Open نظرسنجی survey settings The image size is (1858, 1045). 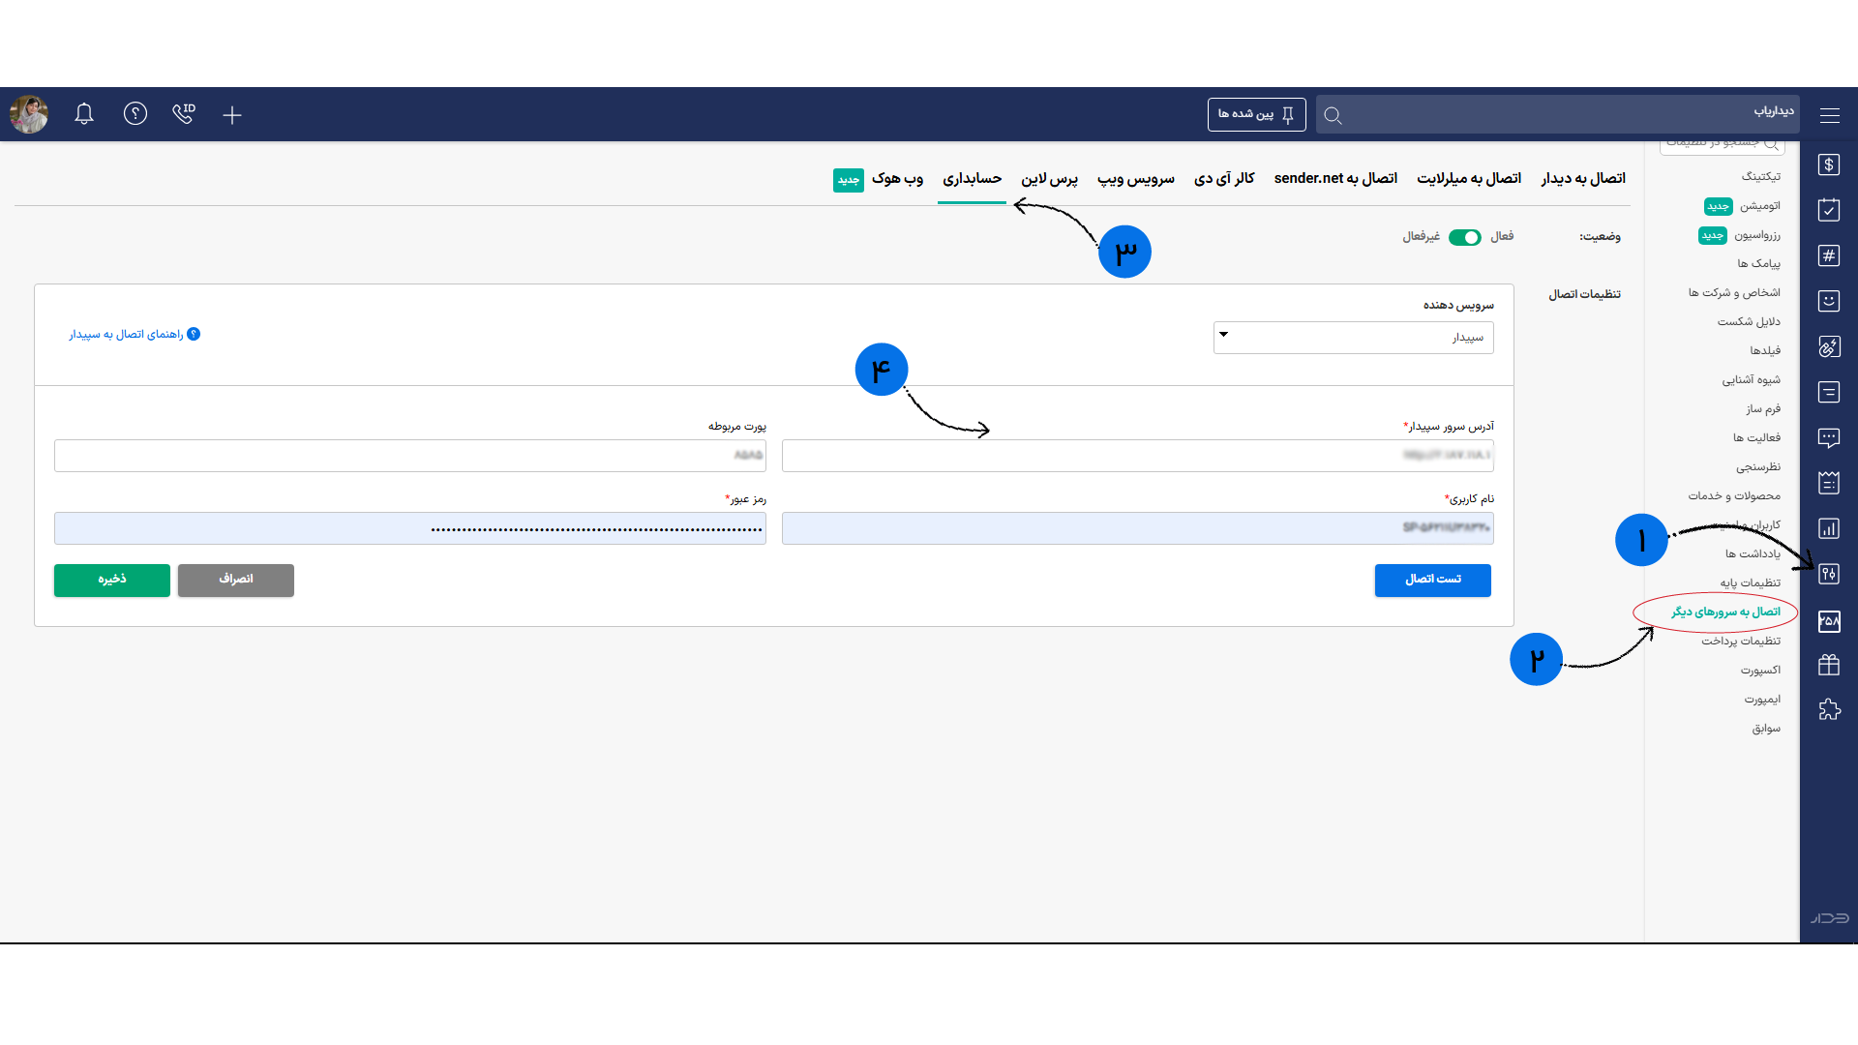pos(1757,467)
